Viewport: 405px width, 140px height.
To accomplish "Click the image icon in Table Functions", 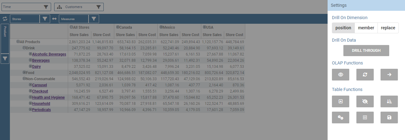I will click(x=341, y=101).
